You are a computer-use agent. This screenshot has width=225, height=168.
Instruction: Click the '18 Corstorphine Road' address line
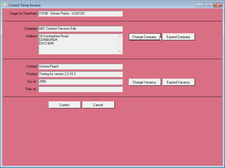54,36
